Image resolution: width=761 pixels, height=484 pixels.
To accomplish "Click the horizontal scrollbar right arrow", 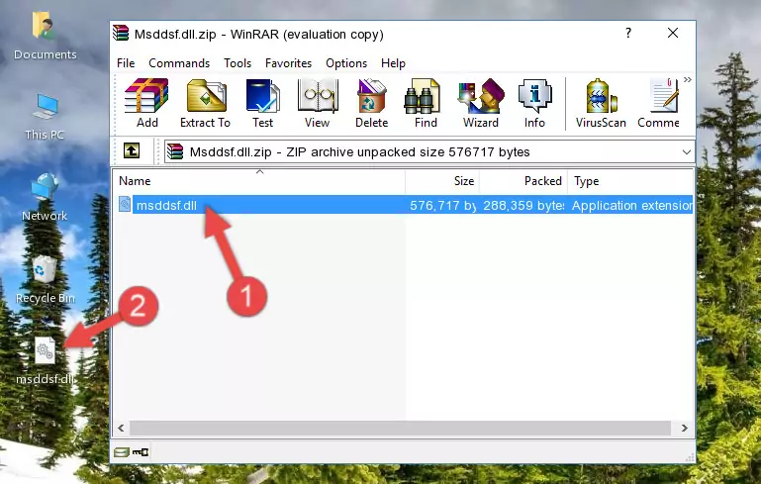I will 685,428.
